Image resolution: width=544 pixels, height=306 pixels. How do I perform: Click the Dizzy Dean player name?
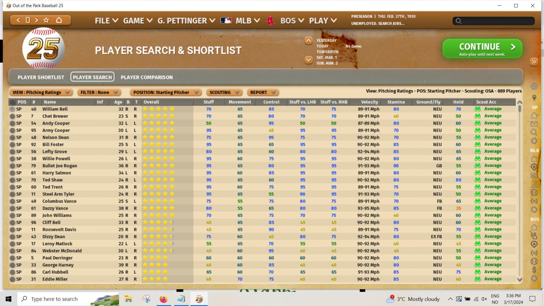[54, 237]
